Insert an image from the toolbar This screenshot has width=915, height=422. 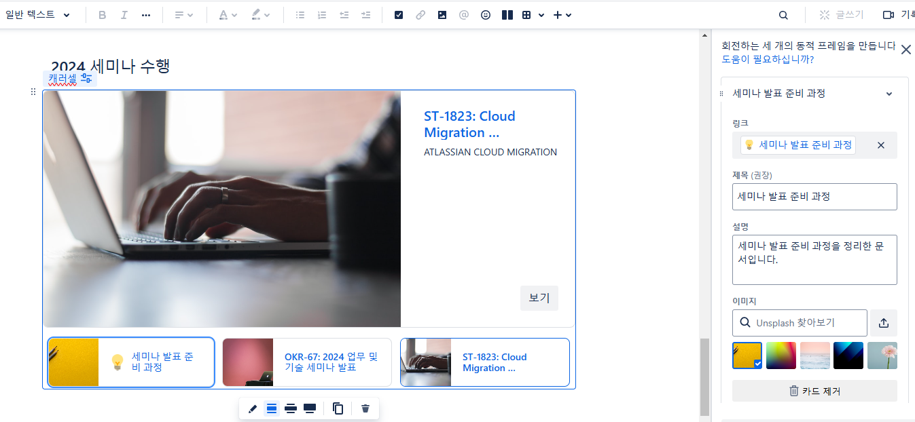(442, 15)
